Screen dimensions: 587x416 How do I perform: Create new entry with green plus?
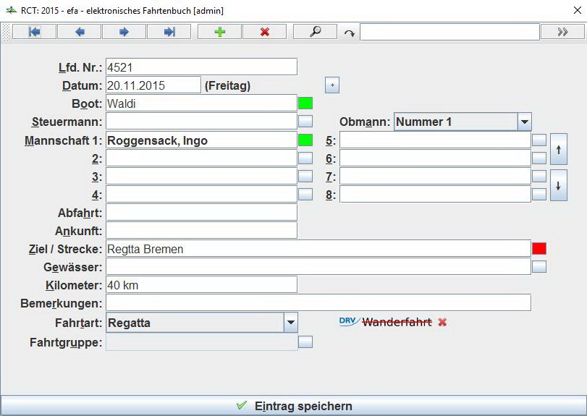pos(219,32)
